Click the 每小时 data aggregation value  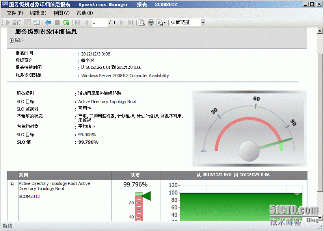click(x=88, y=61)
